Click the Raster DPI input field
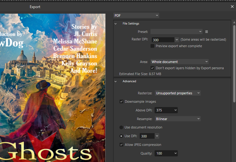This screenshot has height=162, width=236. [163, 40]
